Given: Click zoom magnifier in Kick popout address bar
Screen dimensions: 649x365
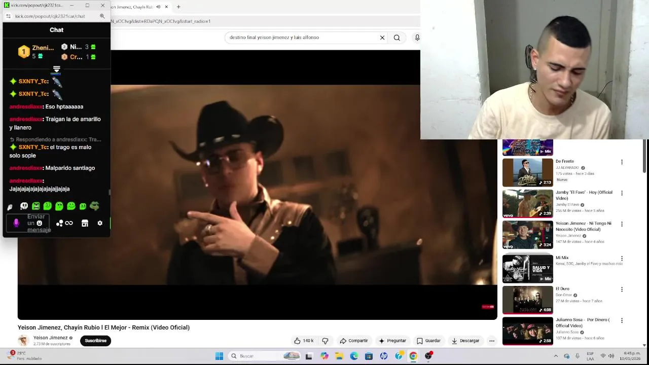Looking at the screenshot, I should point(102,16).
